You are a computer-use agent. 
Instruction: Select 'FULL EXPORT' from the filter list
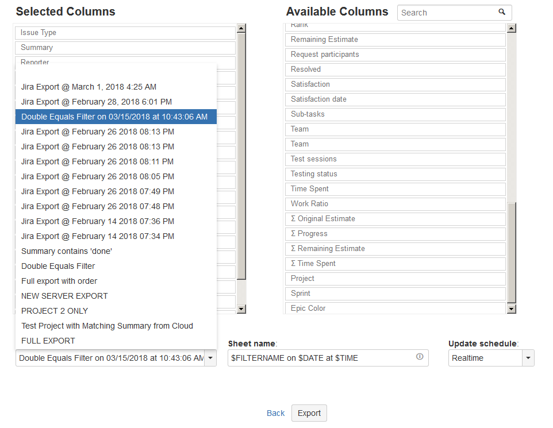pos(48,341)
